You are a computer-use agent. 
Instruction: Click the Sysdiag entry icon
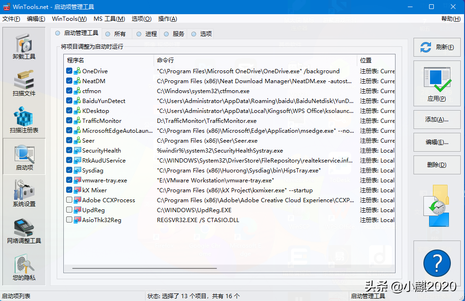77,170
